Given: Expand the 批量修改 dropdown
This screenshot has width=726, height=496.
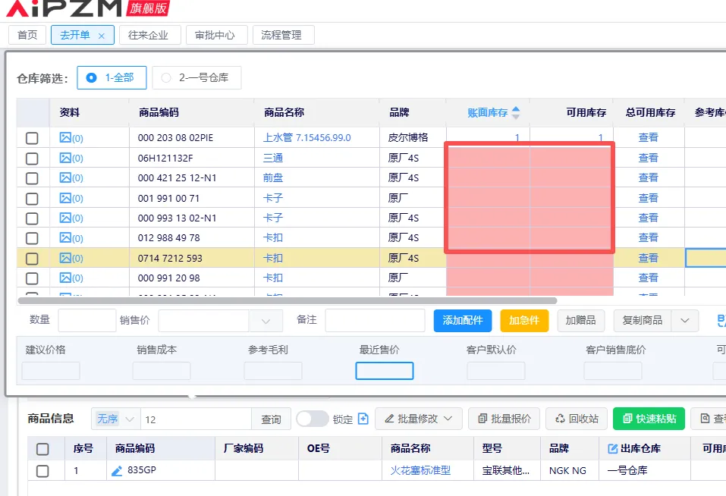Looking at the screenshot, I should click(x=419, y=419).
